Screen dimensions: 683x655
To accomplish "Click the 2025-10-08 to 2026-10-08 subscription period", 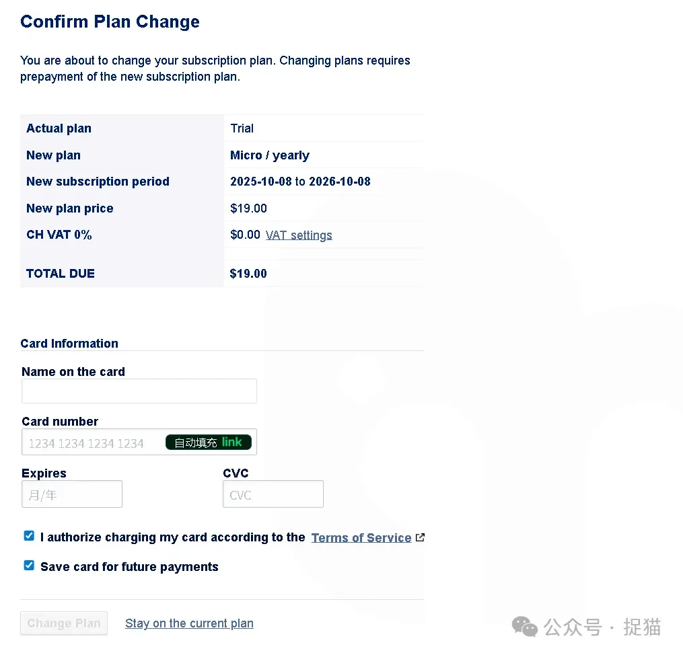I will click(x=300, y=182).
